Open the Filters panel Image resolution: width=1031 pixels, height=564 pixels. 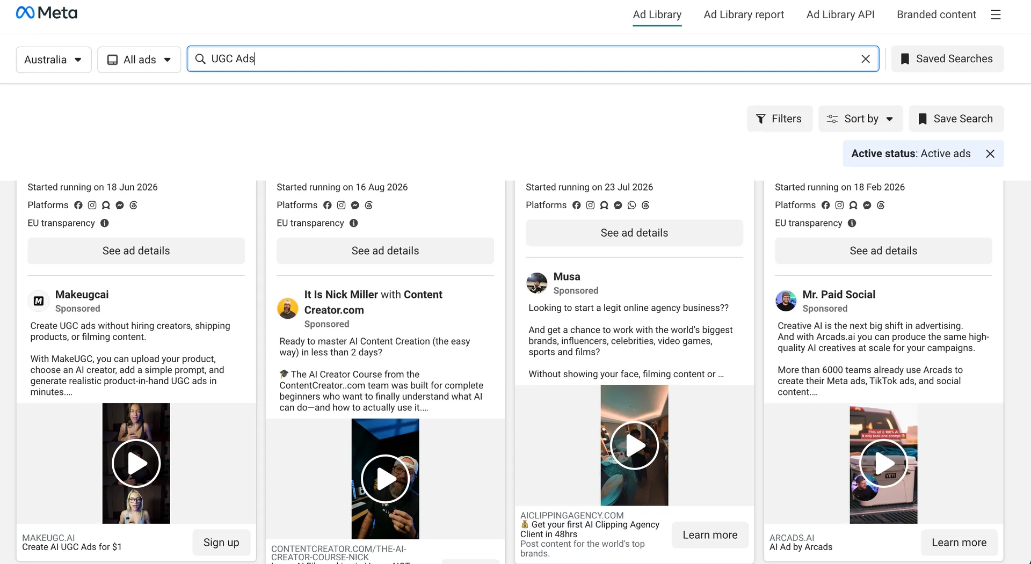[x=779, y=119]
